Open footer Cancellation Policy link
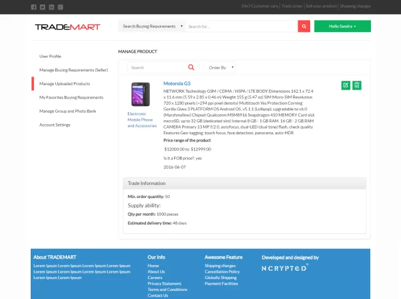 [x=222, y=271]
